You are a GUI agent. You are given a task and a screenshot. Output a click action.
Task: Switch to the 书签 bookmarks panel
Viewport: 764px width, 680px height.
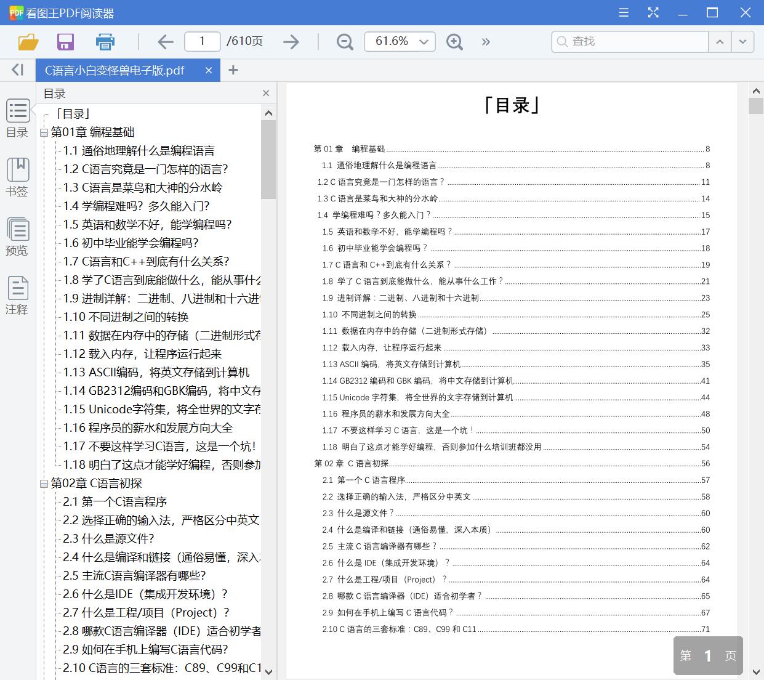(17, 177)
